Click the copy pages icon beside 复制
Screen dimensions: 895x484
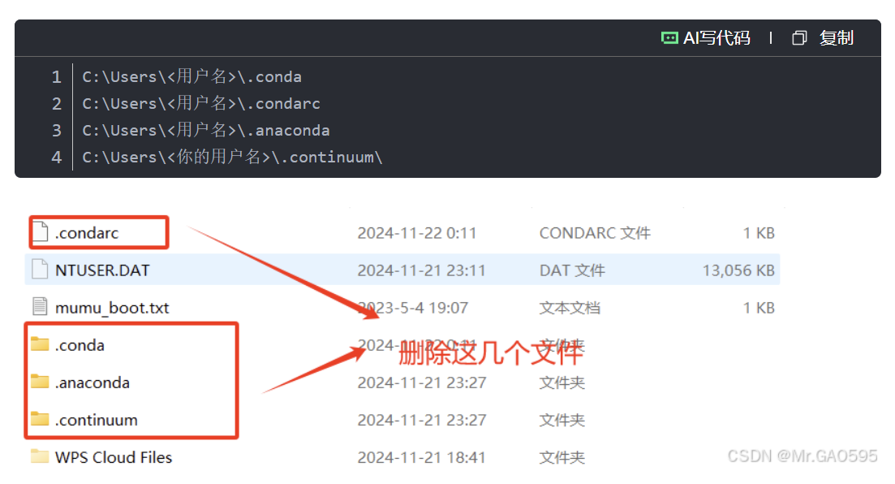(x=798, y=37)
